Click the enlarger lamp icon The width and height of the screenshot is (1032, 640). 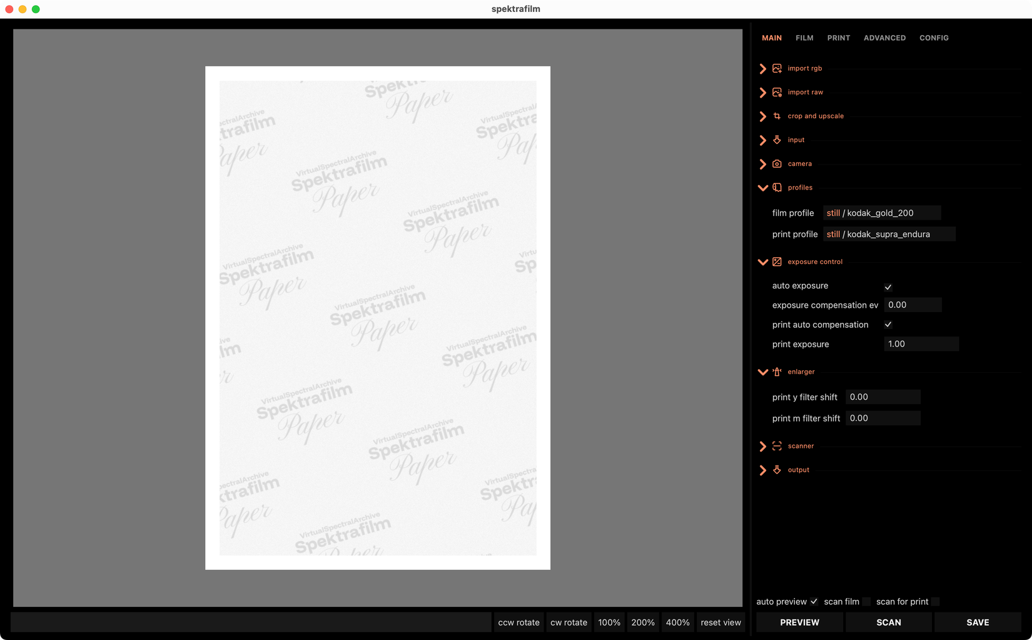(x=777, y=372)
